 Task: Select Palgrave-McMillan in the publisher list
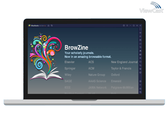click(122, 87)
